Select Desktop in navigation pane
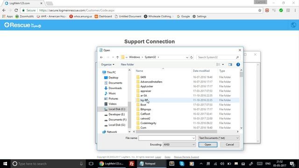This screenshot has height=168, width=299. 111,78
